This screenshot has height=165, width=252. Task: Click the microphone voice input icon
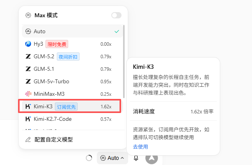[x=136, y=158]
